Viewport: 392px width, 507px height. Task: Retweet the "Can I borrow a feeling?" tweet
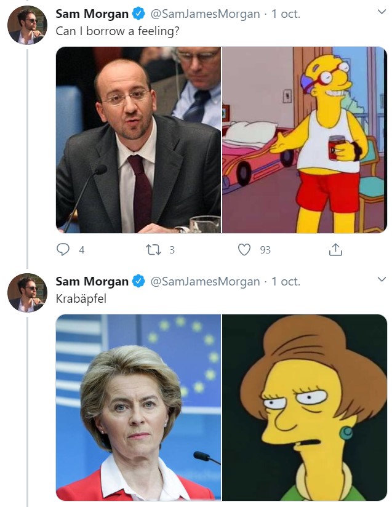[151, 250]
